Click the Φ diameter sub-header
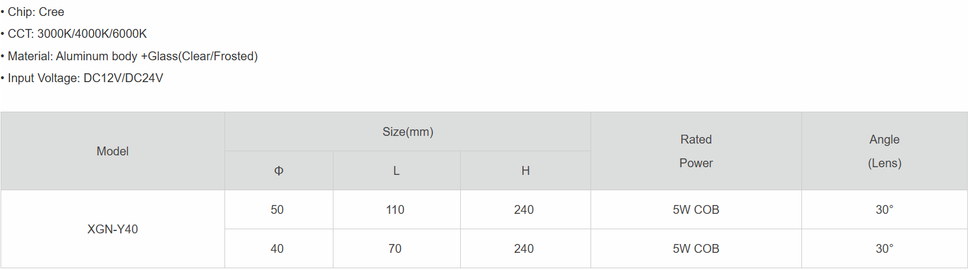Viewport: 969px width, 270px height. pos(278,171)
